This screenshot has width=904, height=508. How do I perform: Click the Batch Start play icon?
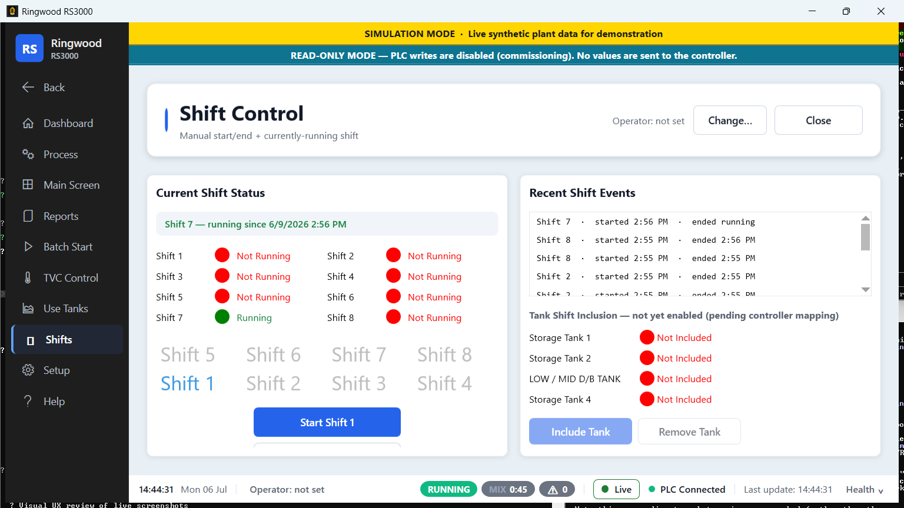click(x=28, y=247)
